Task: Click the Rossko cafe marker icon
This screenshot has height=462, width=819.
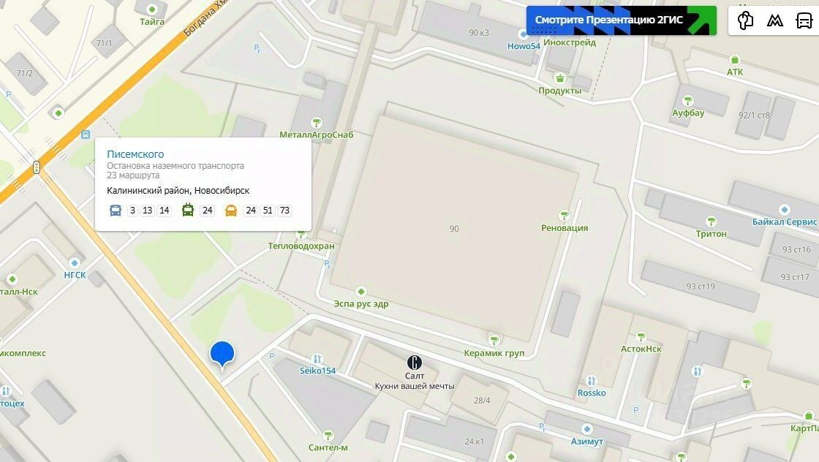Action: coord(592,381)
